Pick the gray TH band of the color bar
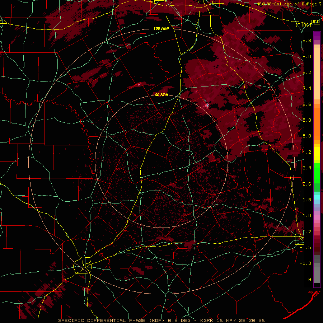The height and width of the screenshot is (323, 323). point(317,275)
